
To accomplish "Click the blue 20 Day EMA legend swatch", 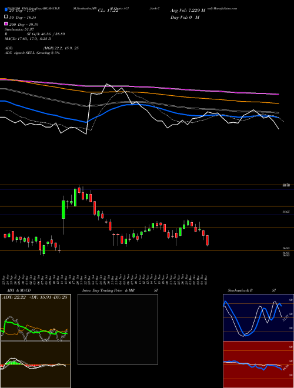I will (x=6, y=10).
